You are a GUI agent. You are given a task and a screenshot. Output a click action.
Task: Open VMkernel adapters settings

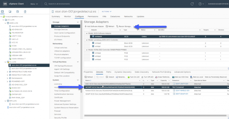click(x=62, y=51)
